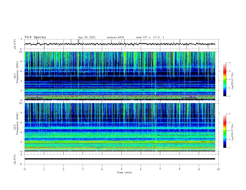Viewport: 246px width, 190px height.
Task: Click the lower colorbar 'log(PSD)(V²/Hz)' label
Action: (x=233, y=132)
